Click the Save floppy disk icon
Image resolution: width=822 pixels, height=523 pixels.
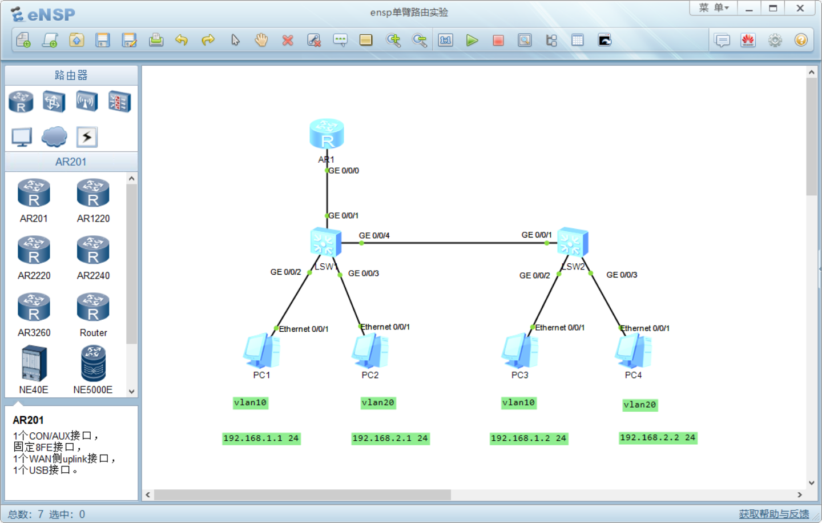point(103,40)
